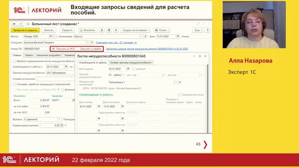Click the Условия исчисления input field
The width and height of the screenshot is (299, 168).
[55, 79]
